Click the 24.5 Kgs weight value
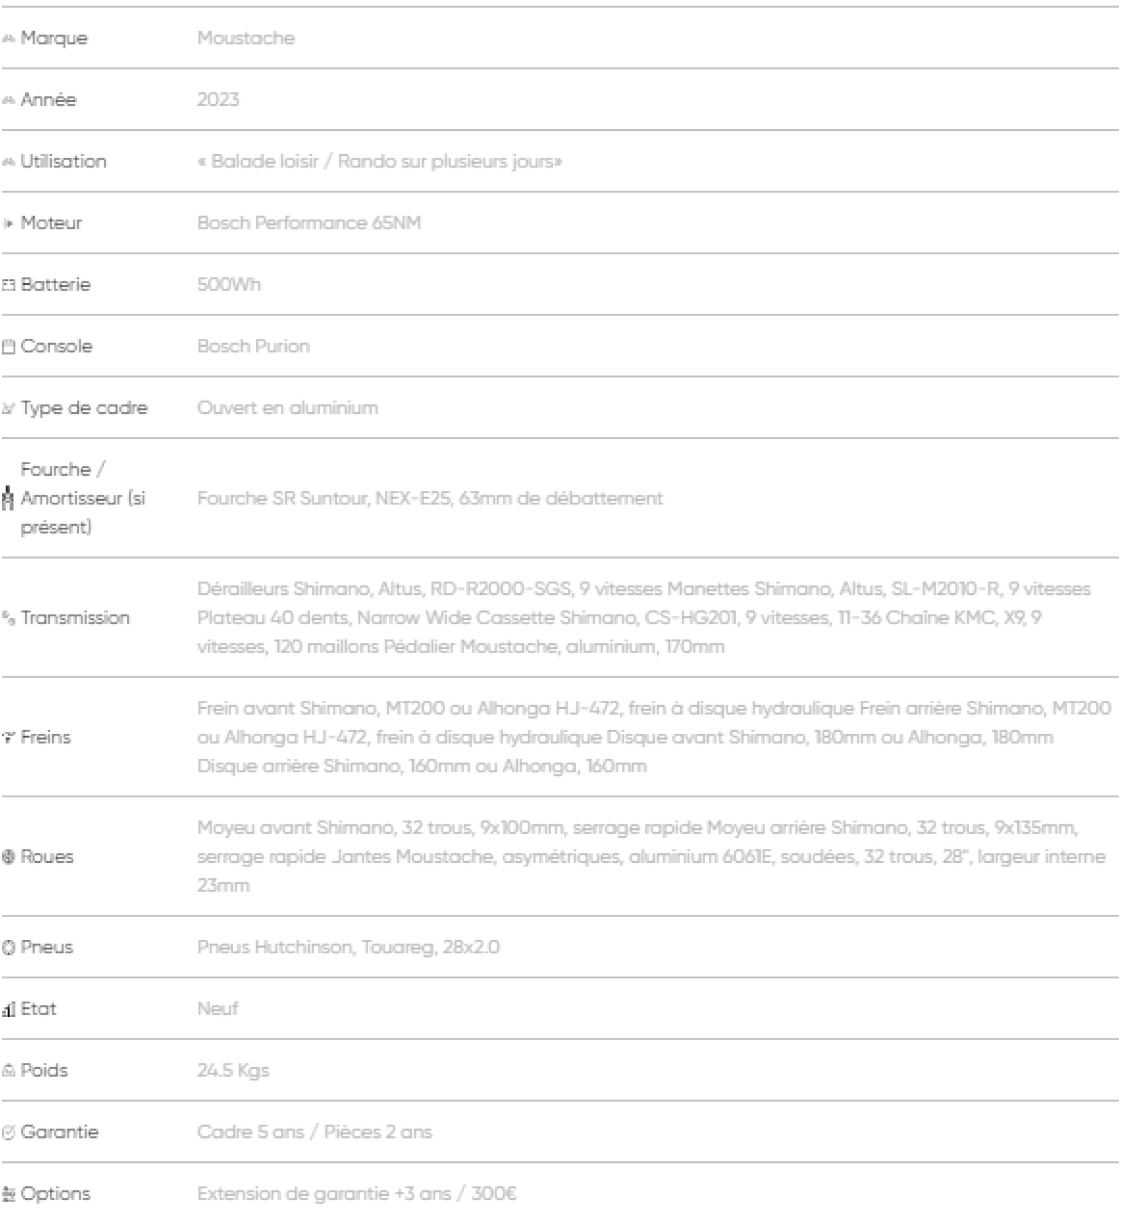 tap(233, 1071)
